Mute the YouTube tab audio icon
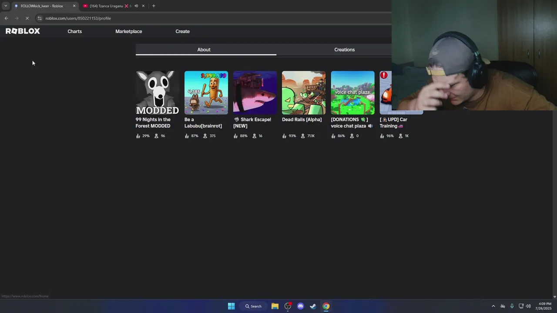This screenshot has height=313, width=557. [x=136, y=6]
